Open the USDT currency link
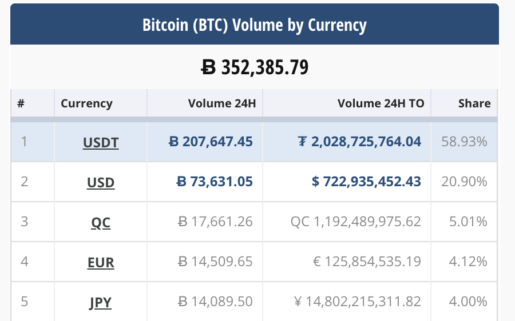This screenshot has width=515, height=321. [101, 142]
